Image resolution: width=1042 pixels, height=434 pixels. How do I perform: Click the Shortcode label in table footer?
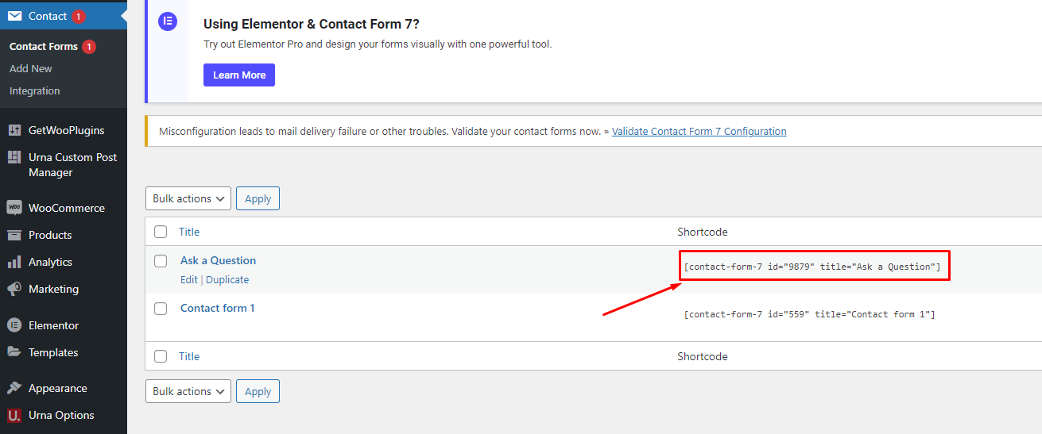click(703, 356)
